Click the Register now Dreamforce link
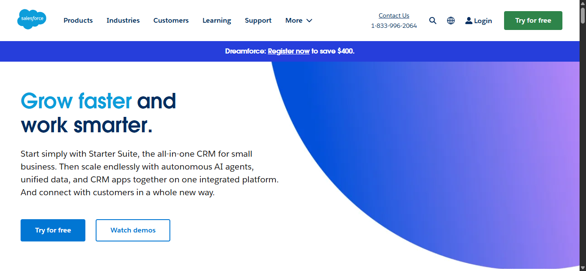The image size is (586, 271). [289, 51]
